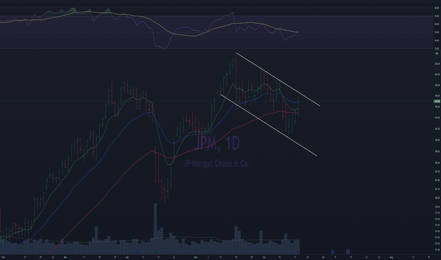Click the 192.00 price axis label
Image resolution: width=441 pixels, height=260 pixels.
(x=437, y=129)
